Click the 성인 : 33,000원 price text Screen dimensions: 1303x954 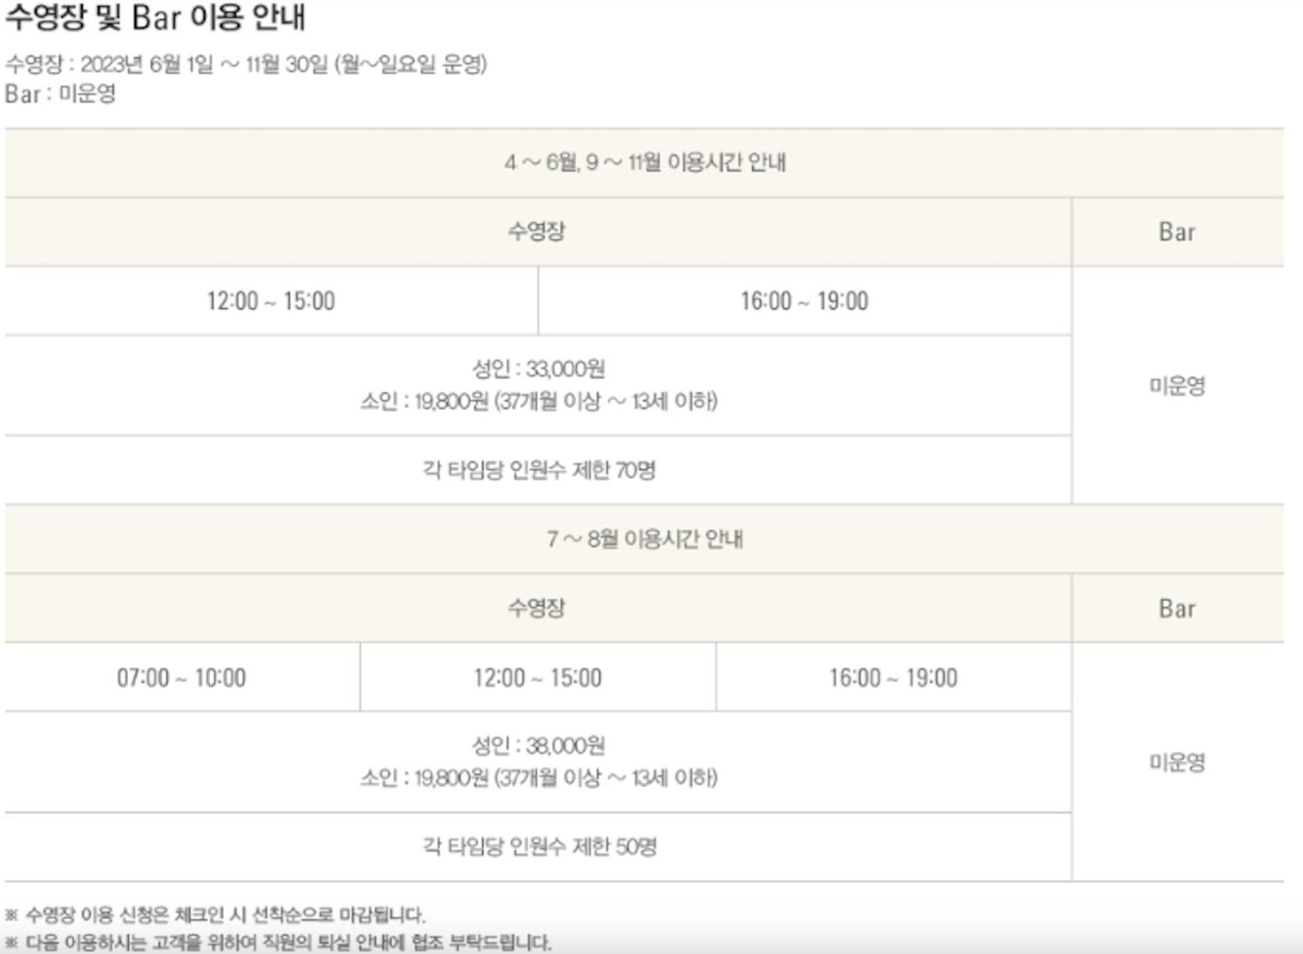538,369
